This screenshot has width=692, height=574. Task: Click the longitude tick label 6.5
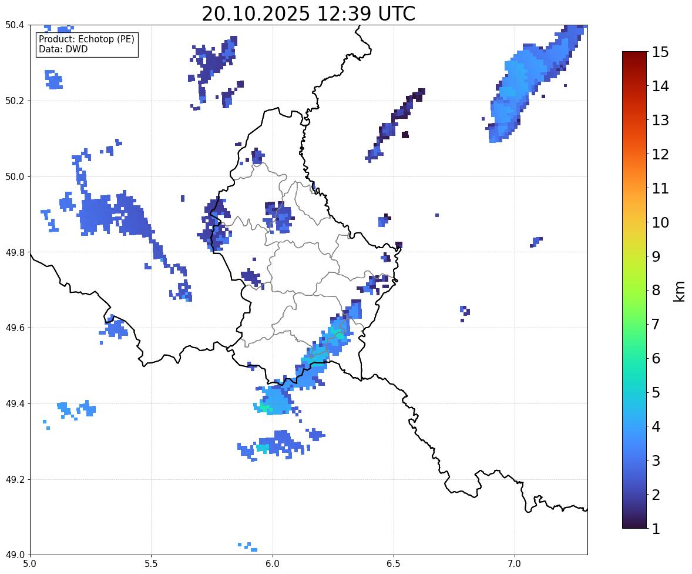pos(394,564)
